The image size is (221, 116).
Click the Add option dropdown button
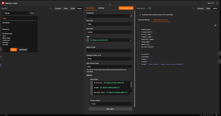tap(110, 109)
